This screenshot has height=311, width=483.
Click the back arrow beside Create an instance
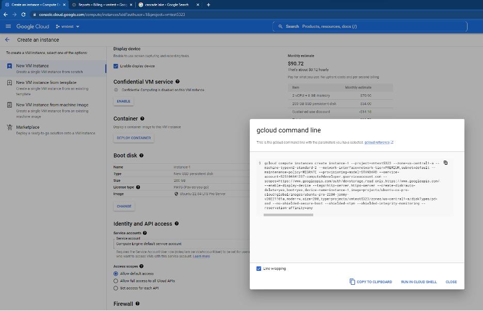(7, 40)
